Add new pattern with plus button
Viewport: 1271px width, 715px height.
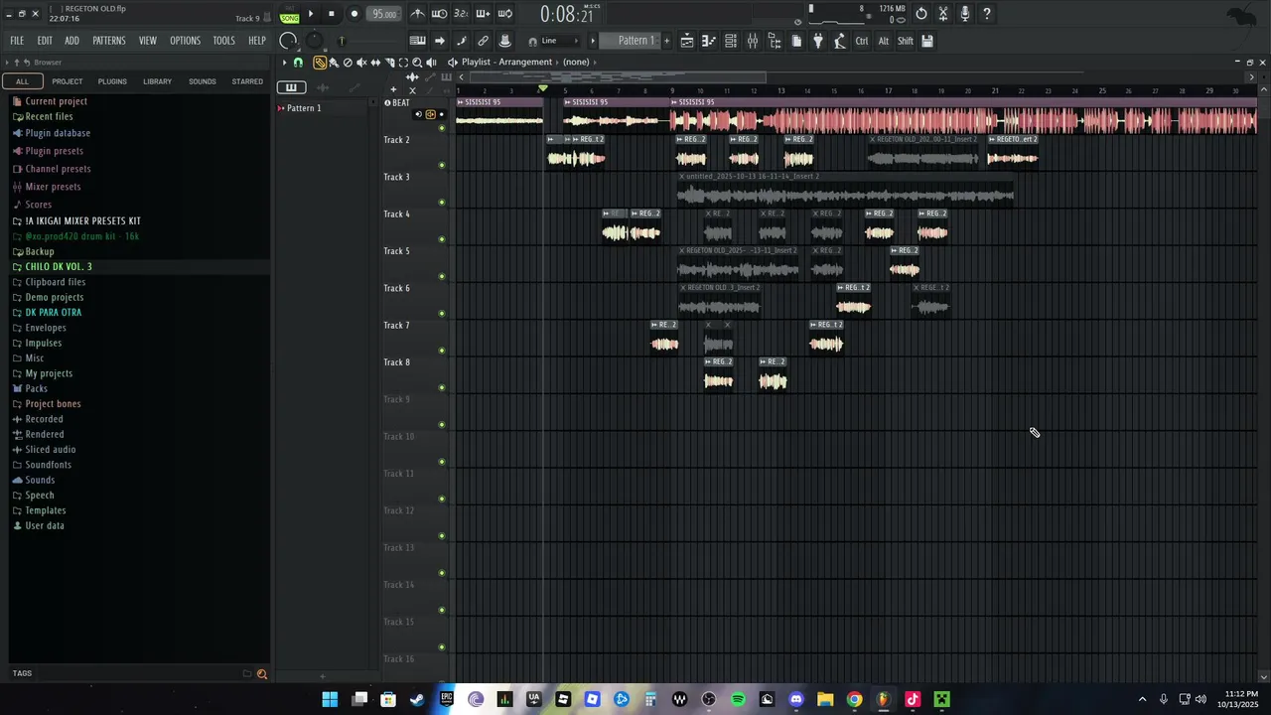666,41
